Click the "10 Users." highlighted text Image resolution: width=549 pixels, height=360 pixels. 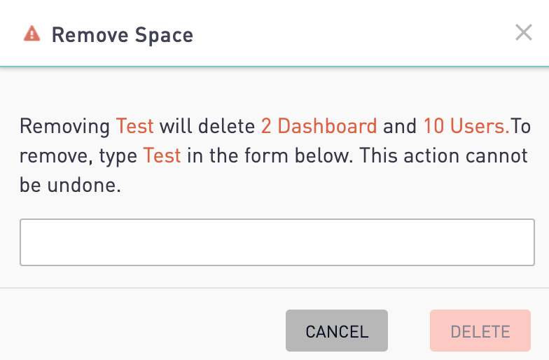tap(466, 127)
